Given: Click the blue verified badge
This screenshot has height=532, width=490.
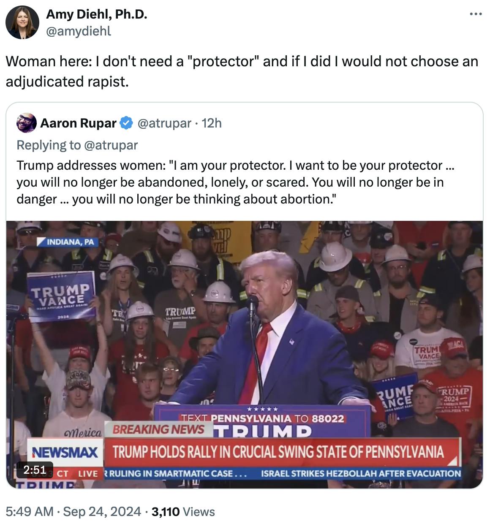Looking at the screenshot, I should click(x=125, y=123).
